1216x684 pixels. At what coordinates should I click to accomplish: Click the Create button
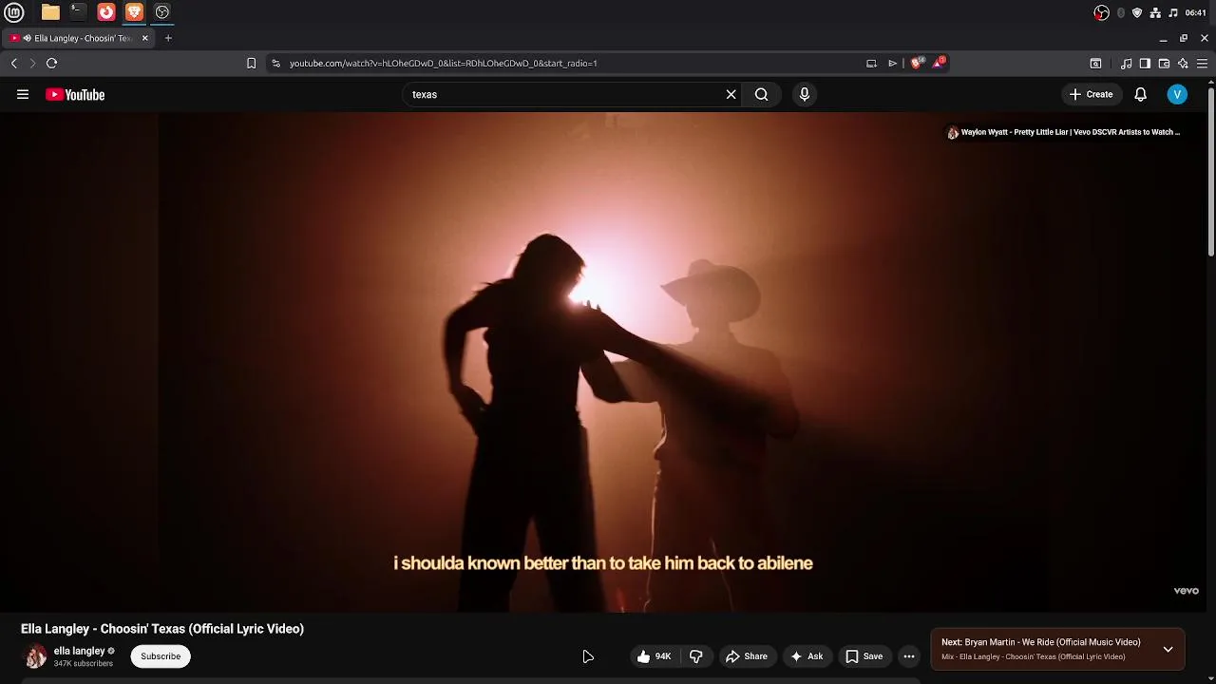[1091, 94]
